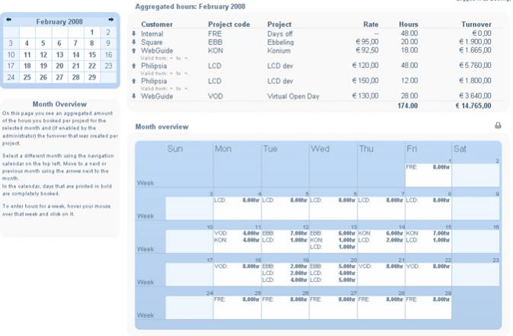Click the 174.00 total hours value
513x336 pixels.
tap(408, 106)
